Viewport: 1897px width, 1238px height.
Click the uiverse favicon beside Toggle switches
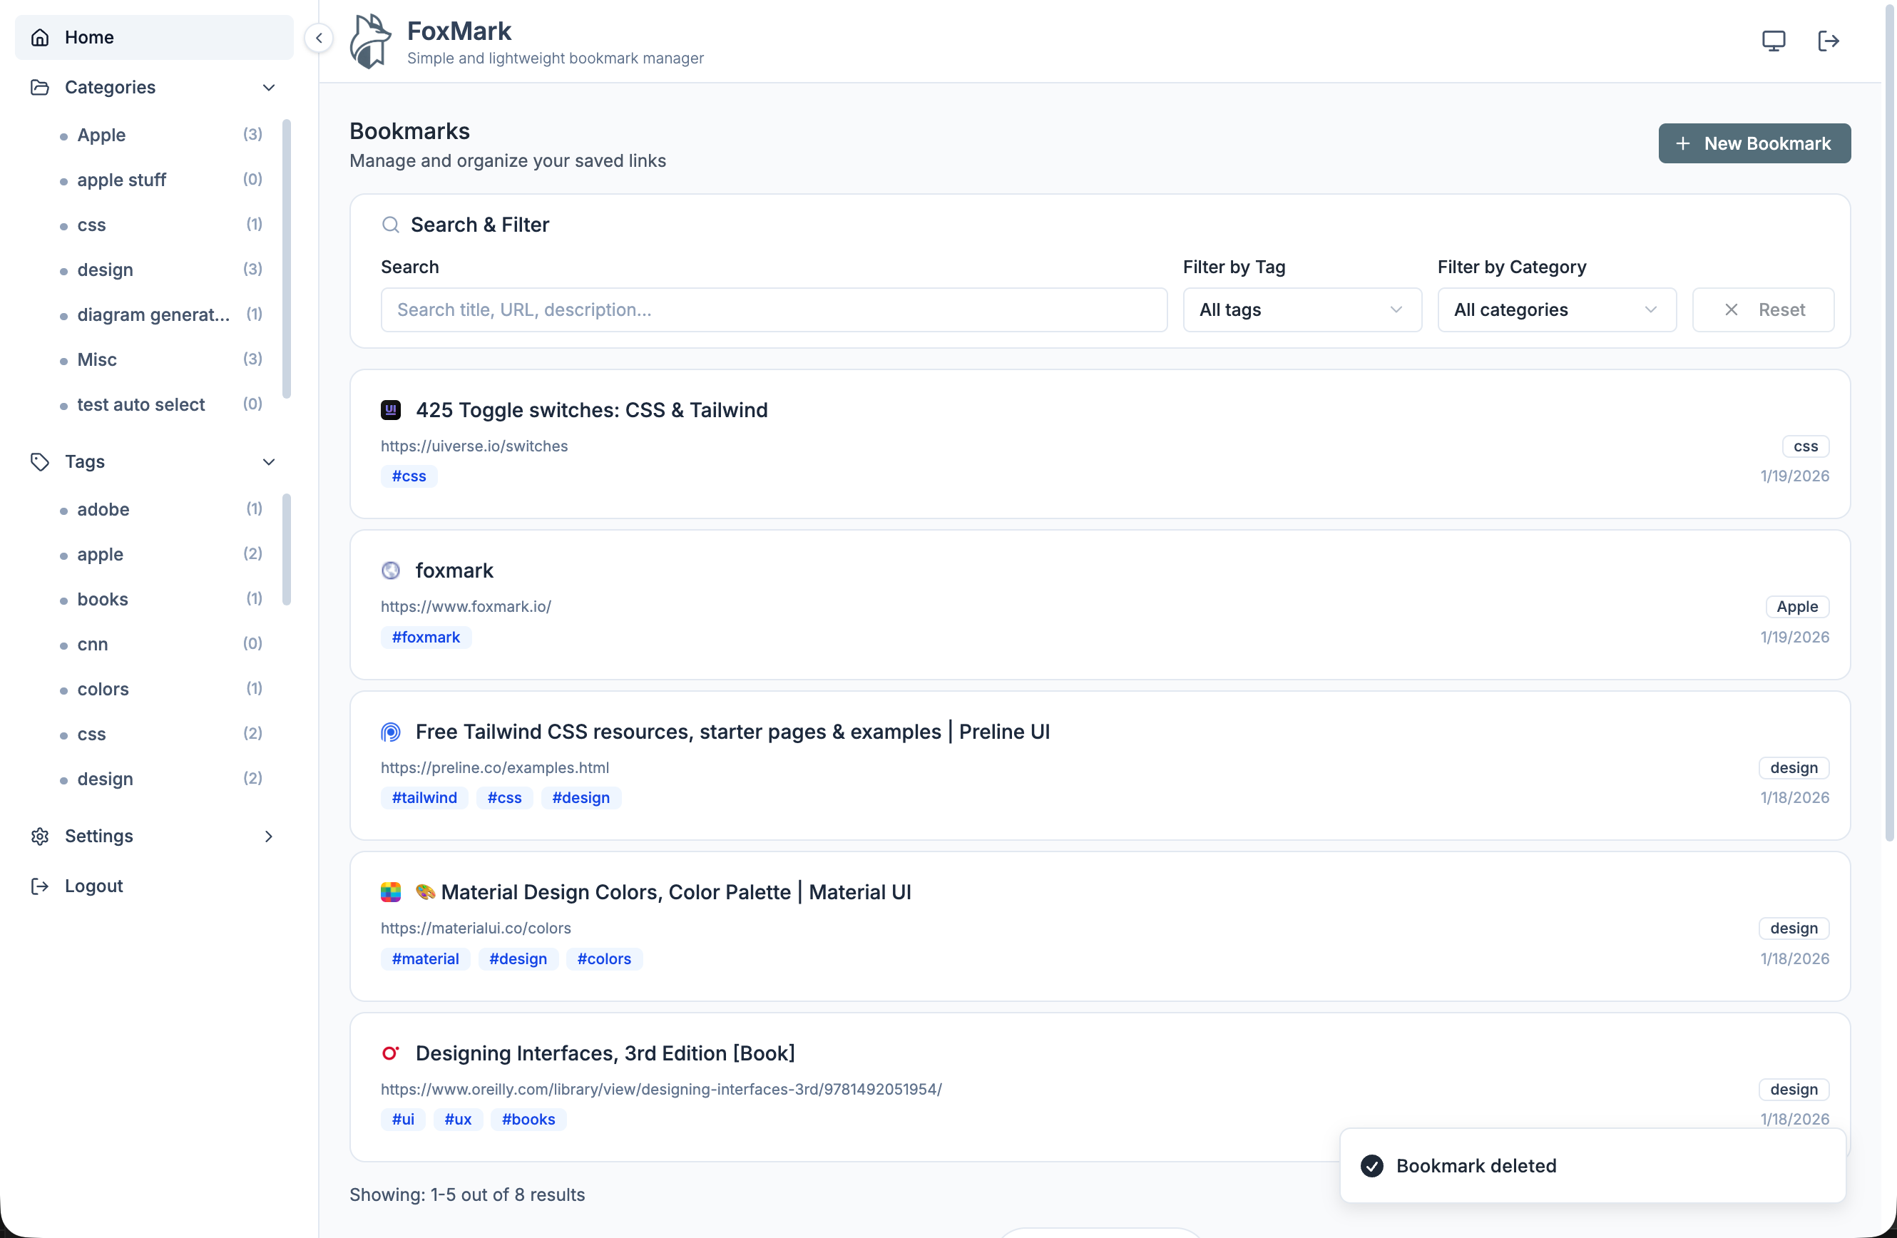pos(391,410)
